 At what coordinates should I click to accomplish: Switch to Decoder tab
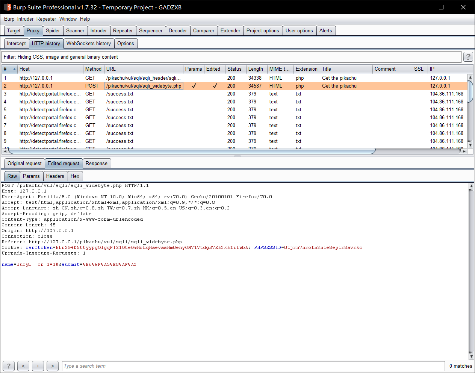coord(178,31)
